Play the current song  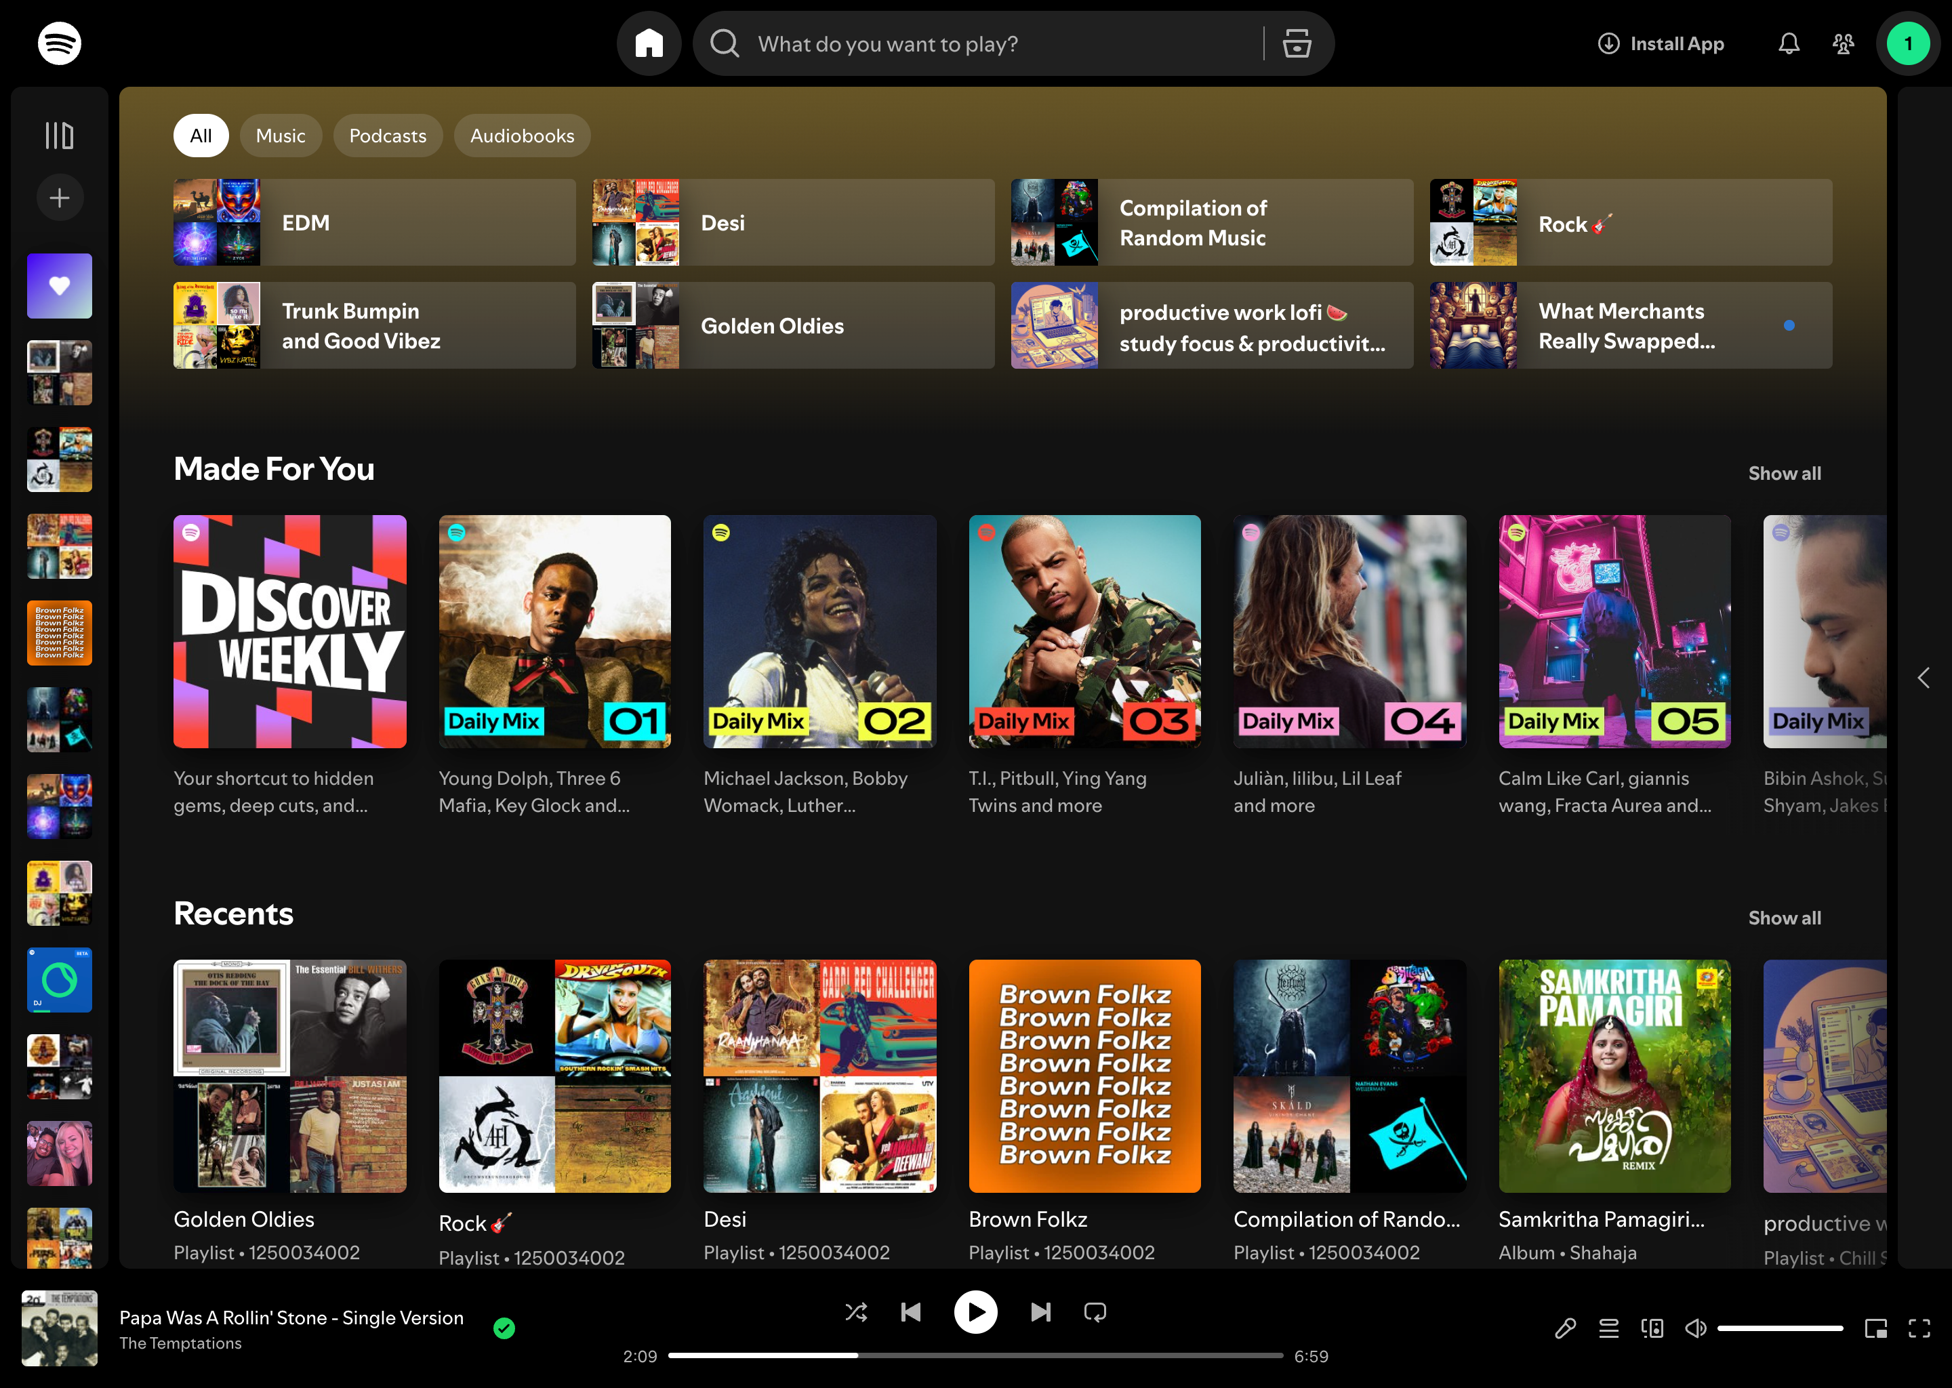coord(975,1312)
